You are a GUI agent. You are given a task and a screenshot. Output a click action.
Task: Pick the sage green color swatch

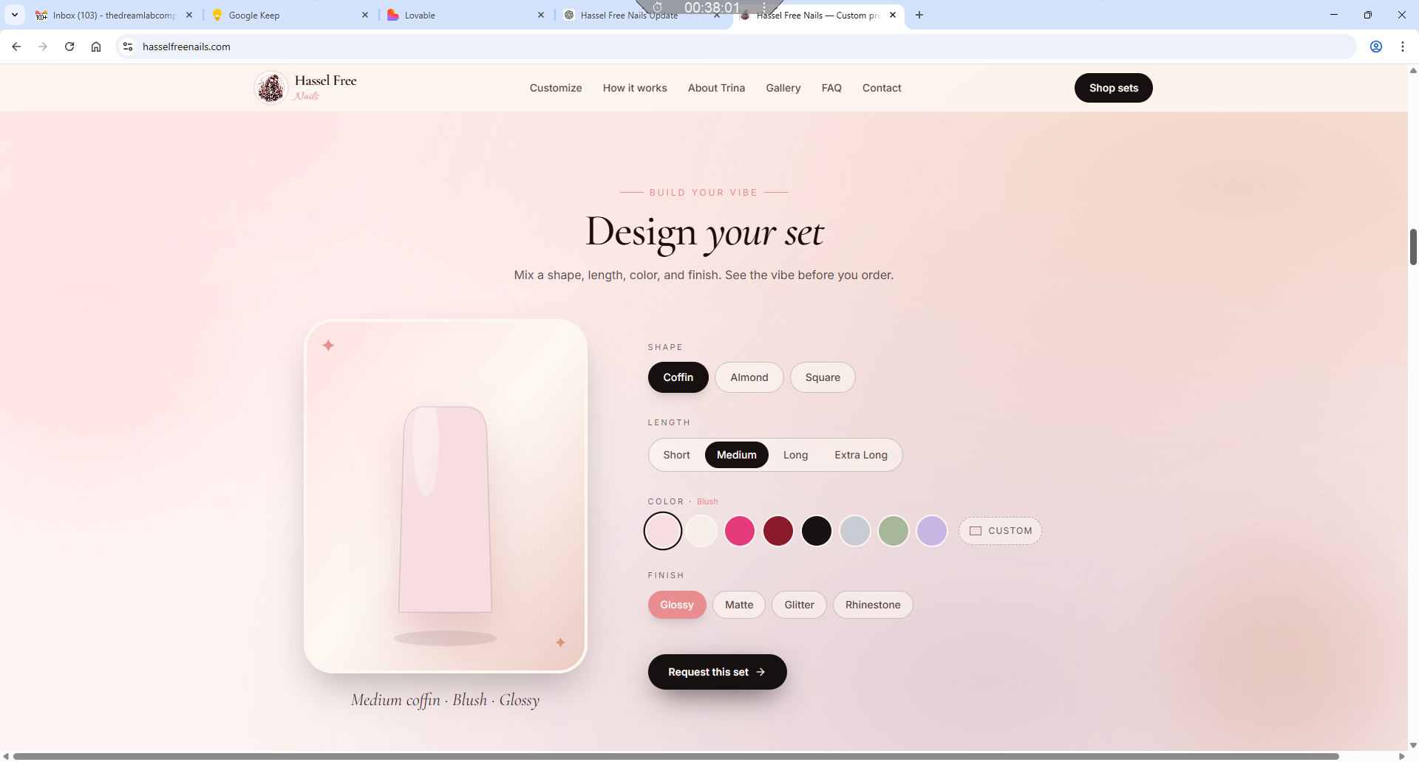click(894, 531)
